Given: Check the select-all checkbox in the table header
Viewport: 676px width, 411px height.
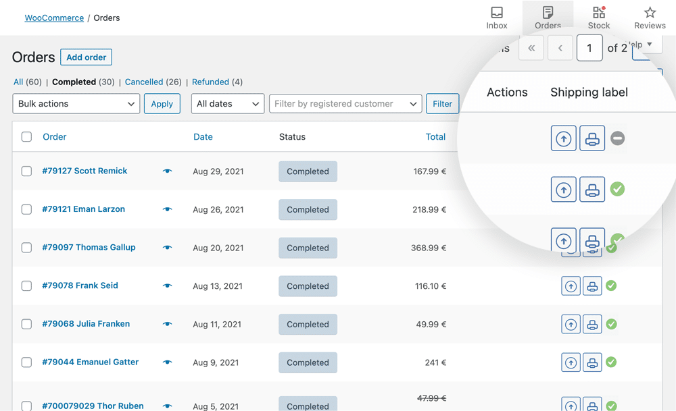Looking at the screenshot, I should coord(26,136).
